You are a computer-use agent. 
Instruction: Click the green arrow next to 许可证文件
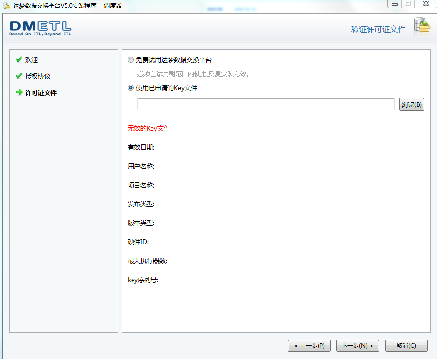(x=19, y=92)
